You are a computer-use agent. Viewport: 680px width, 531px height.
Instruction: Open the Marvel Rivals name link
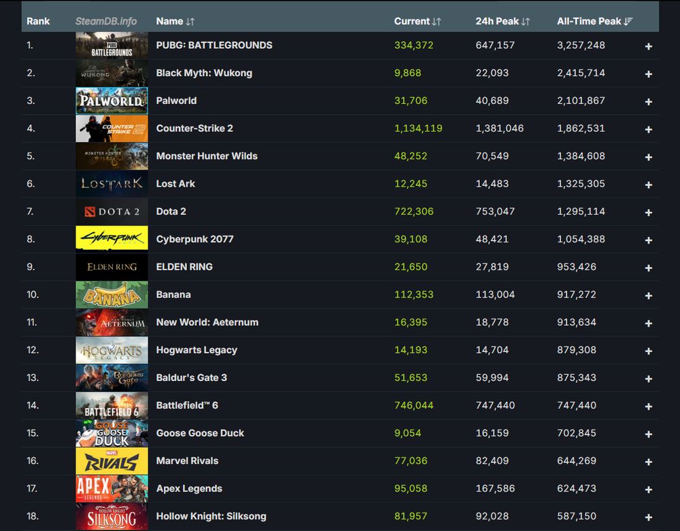tap(187, 461)
